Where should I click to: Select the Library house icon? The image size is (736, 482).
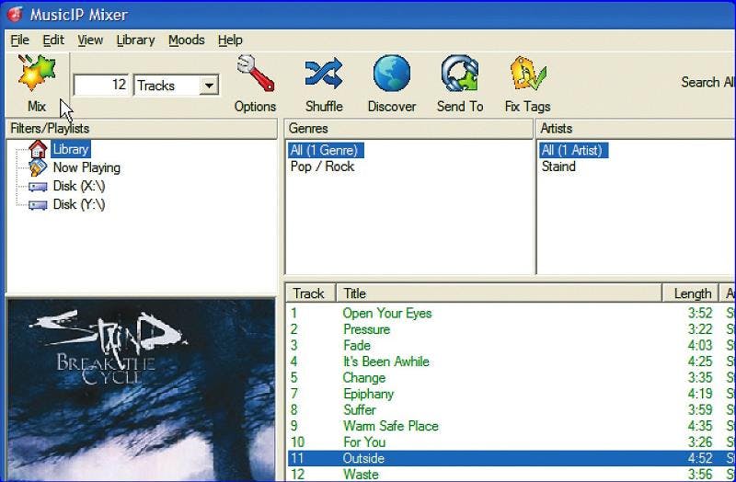[x=38, y=149]
